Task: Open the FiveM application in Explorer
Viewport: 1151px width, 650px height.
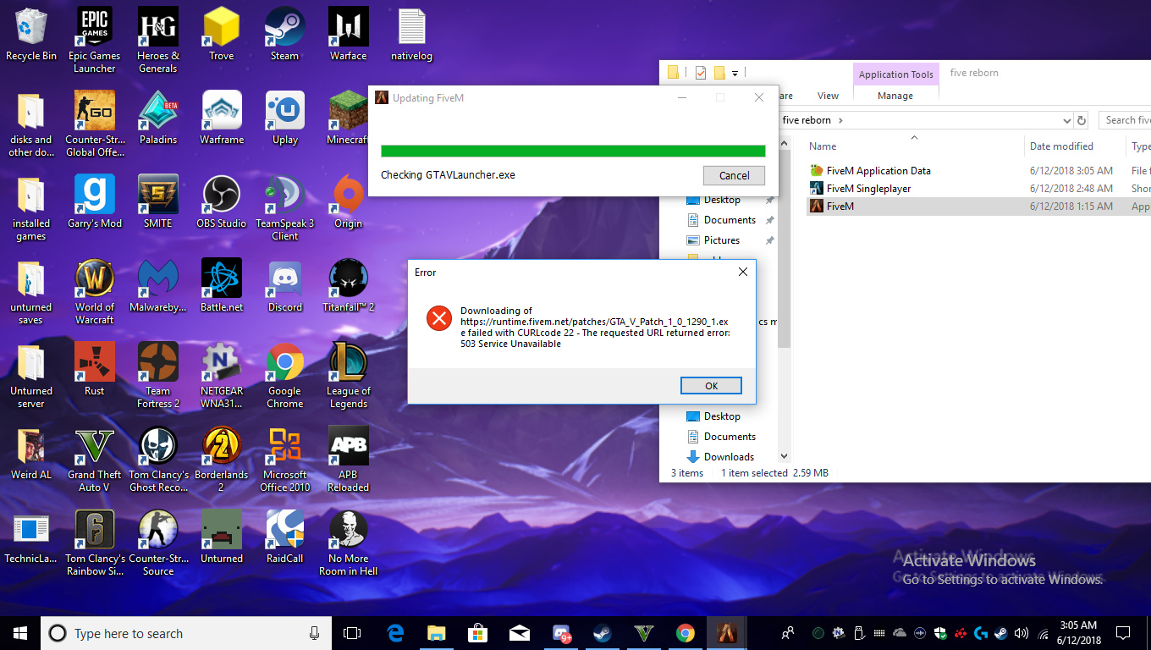Action: click(x=840, y=206)
